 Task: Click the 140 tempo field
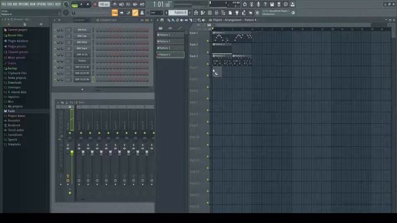tap(104, 4)
